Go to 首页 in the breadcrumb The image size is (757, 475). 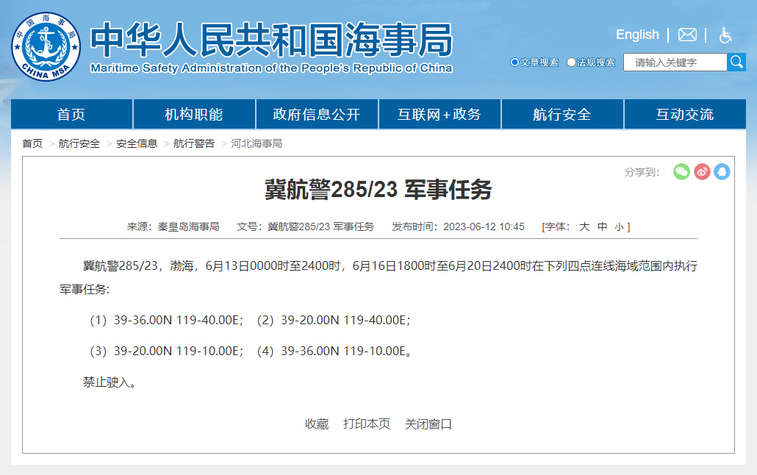(32, 143)
